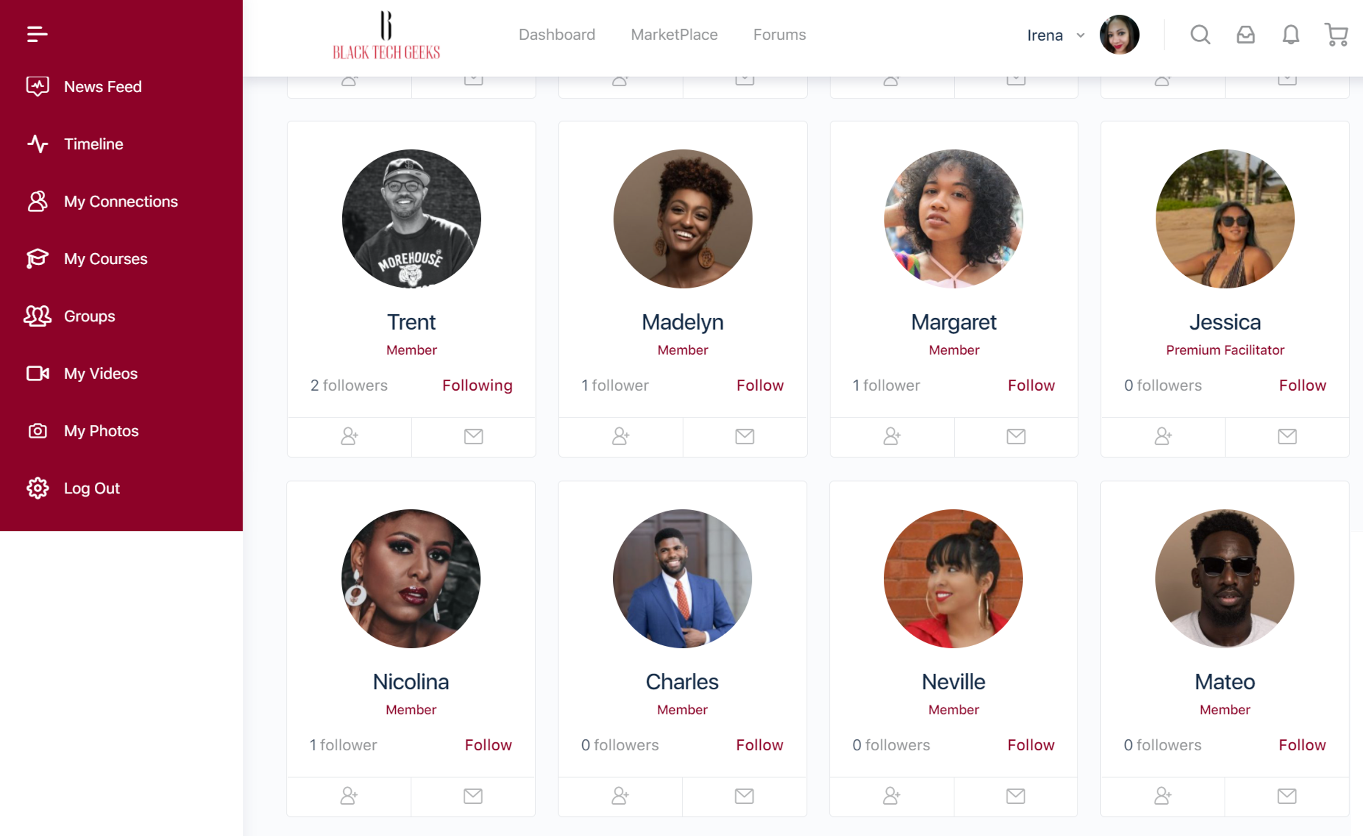Expand the Irena user dropdown arrow
The height and width of the screenshot is (836, 1363).
(1080, 35)
